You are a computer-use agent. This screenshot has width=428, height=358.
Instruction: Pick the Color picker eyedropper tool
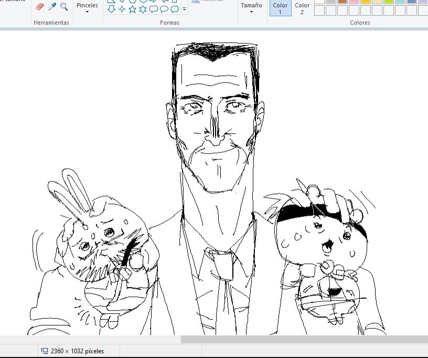(x=52, y=6)
